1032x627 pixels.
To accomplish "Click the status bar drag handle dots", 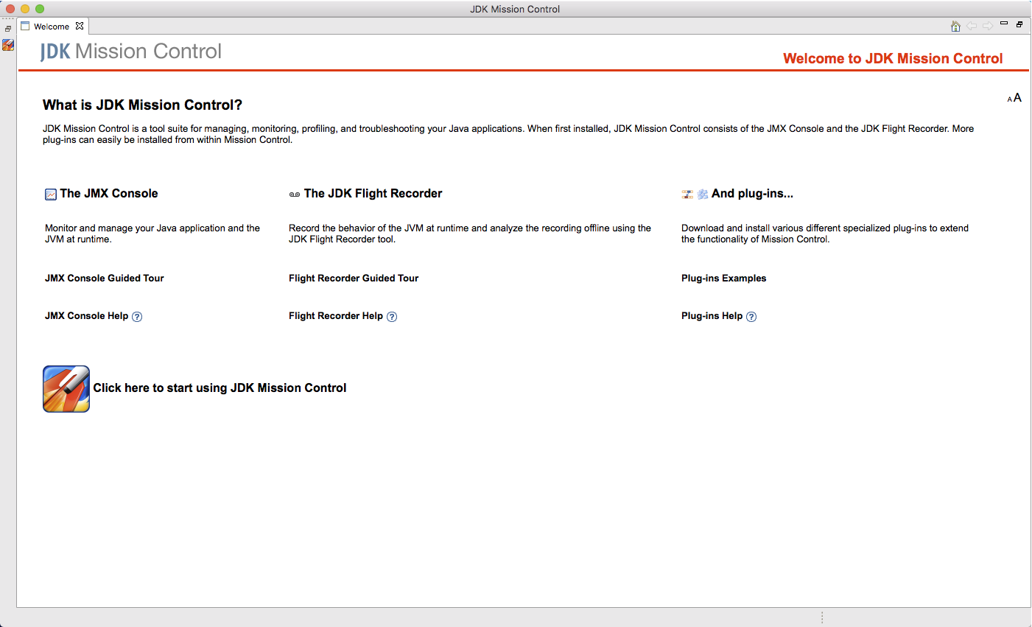I will pyautogui.click(x=822, y=617).
